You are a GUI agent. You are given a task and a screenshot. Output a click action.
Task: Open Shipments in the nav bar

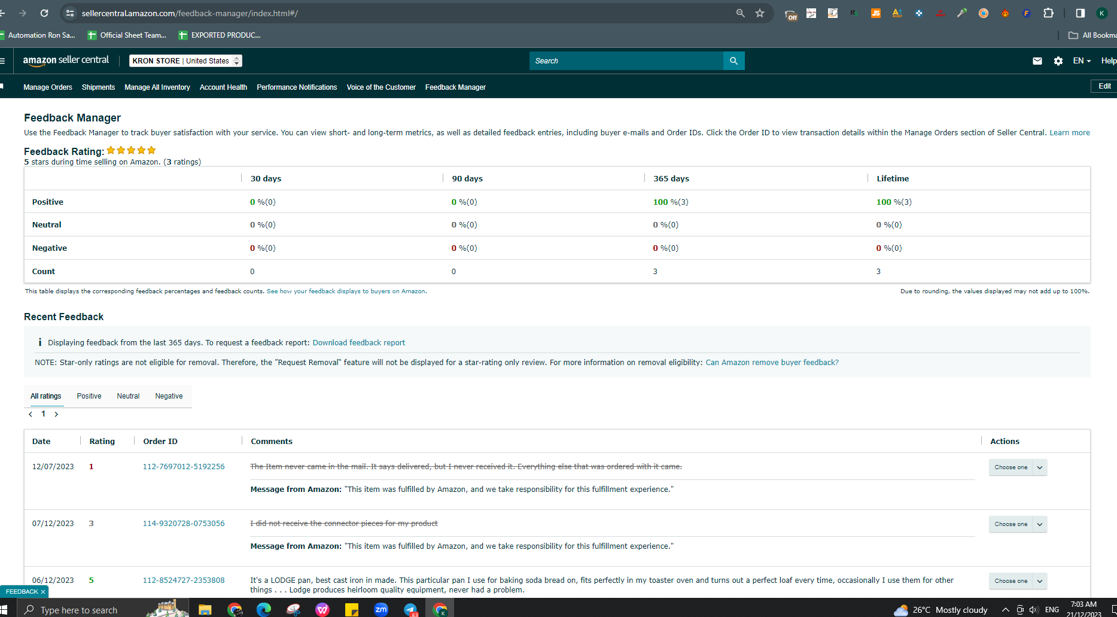click(98, 87)
